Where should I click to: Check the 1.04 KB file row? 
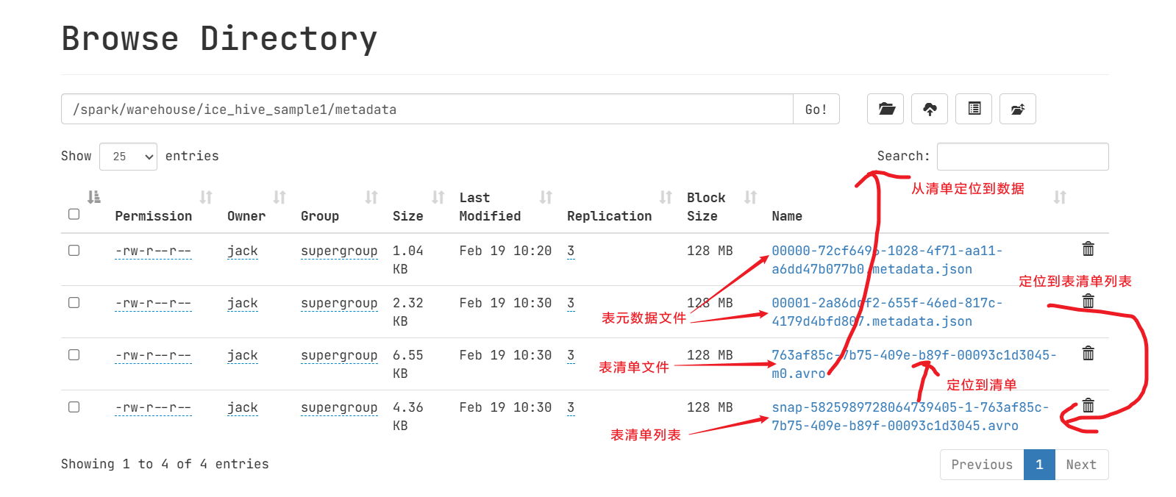tap(74, 250)
